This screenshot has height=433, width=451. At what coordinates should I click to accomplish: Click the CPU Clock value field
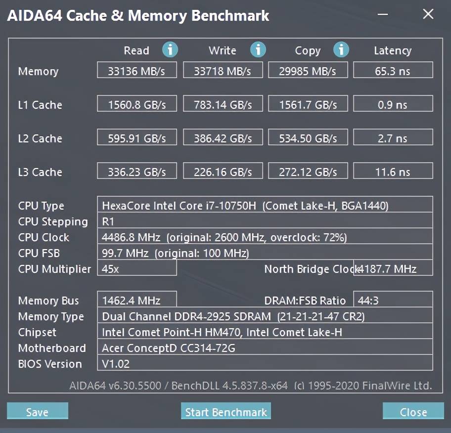pyautogui.click(x=265, y=236)
